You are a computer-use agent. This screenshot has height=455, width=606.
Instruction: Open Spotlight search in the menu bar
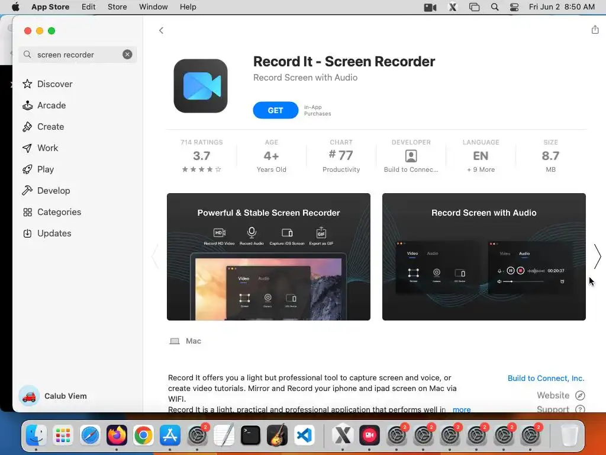click(x=495, y=7)
